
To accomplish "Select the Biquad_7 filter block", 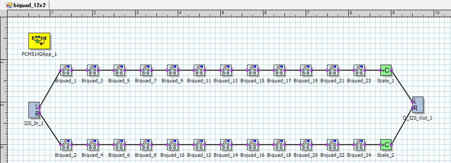I will click(x=146, y=70).
